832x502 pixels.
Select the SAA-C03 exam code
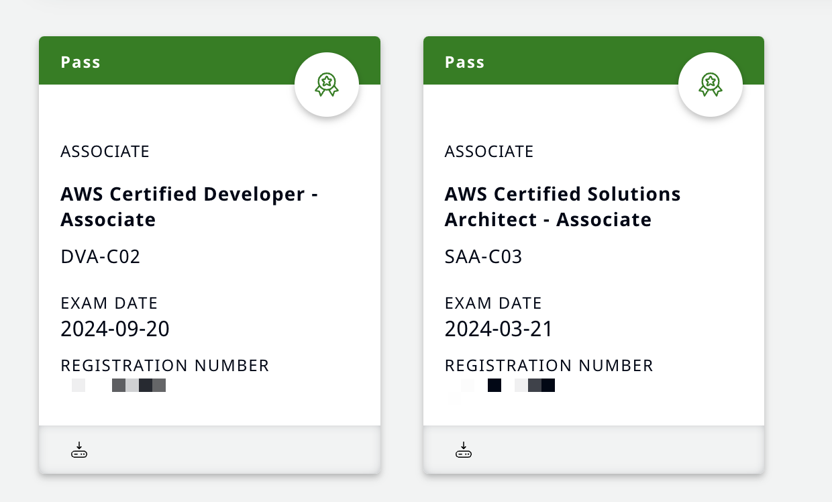(x=483, y=257)
